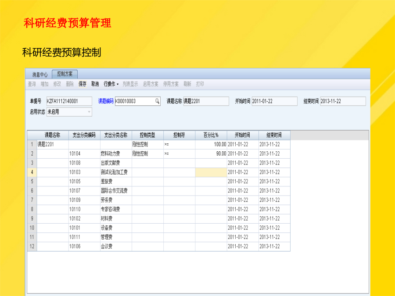Image resolution: width=395 pixels, height=296 pixels.
Task: Click 打印 in the toolbar
Action: click(200, 84)
